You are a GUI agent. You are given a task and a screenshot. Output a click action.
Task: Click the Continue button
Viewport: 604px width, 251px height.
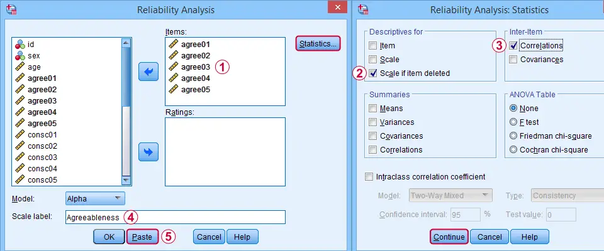pyautogui.click(x=449, y=237)
